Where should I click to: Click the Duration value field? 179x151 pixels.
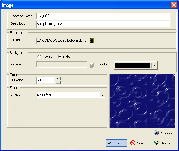46,80
